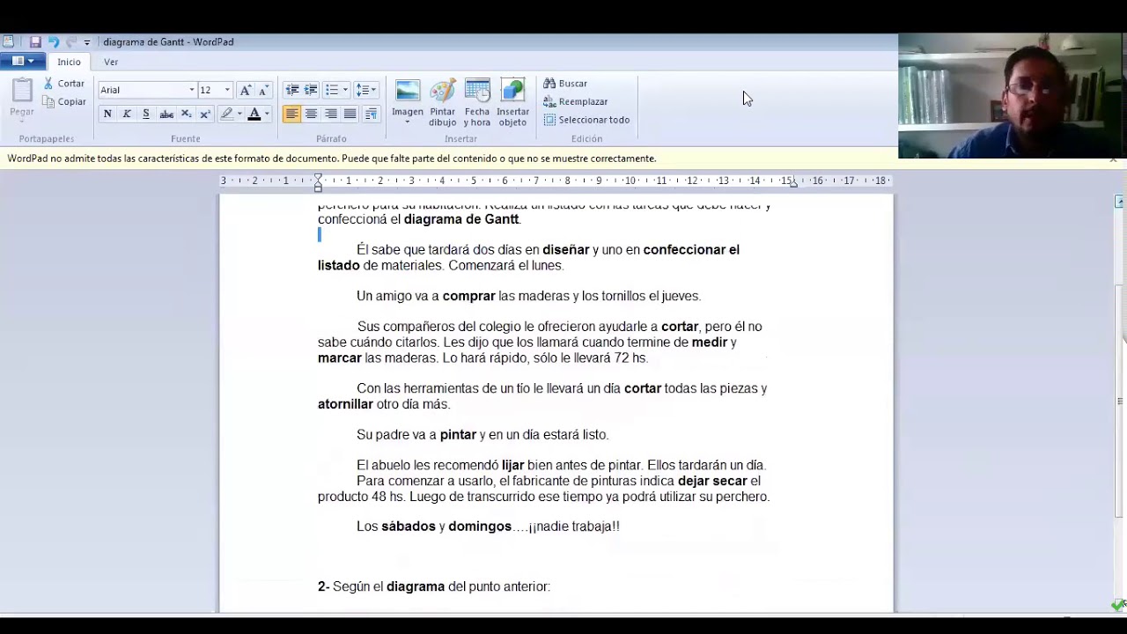Undo the last action
Image resolution: width=1127 pixels, height=634 pixels.
pyautogui.click(x=53, y=41)
